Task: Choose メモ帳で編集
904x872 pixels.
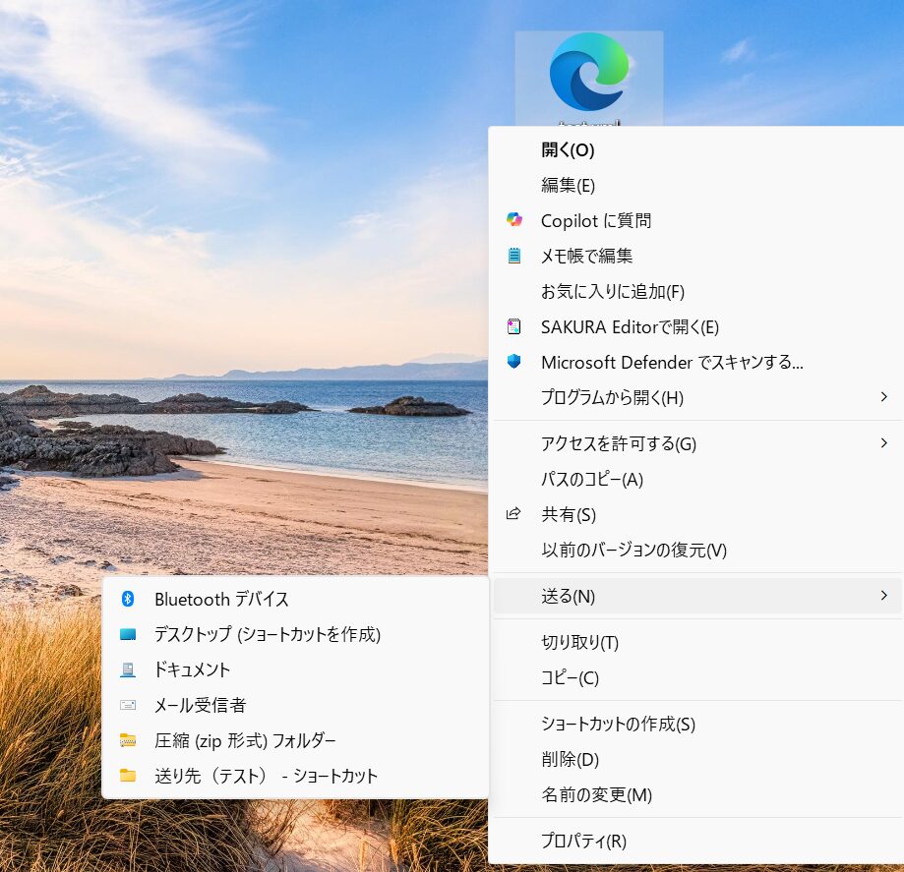Action: pos(697,256)
